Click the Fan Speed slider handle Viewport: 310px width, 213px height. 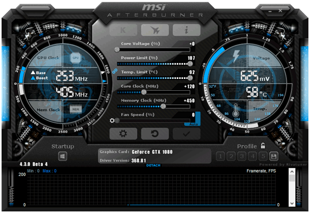(x=117, y=120)
